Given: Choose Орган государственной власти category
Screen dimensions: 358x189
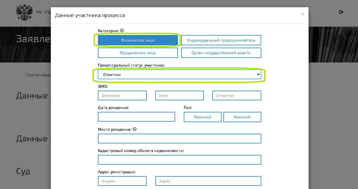Looking at the screenshot, I should click(x=221, y=53).
